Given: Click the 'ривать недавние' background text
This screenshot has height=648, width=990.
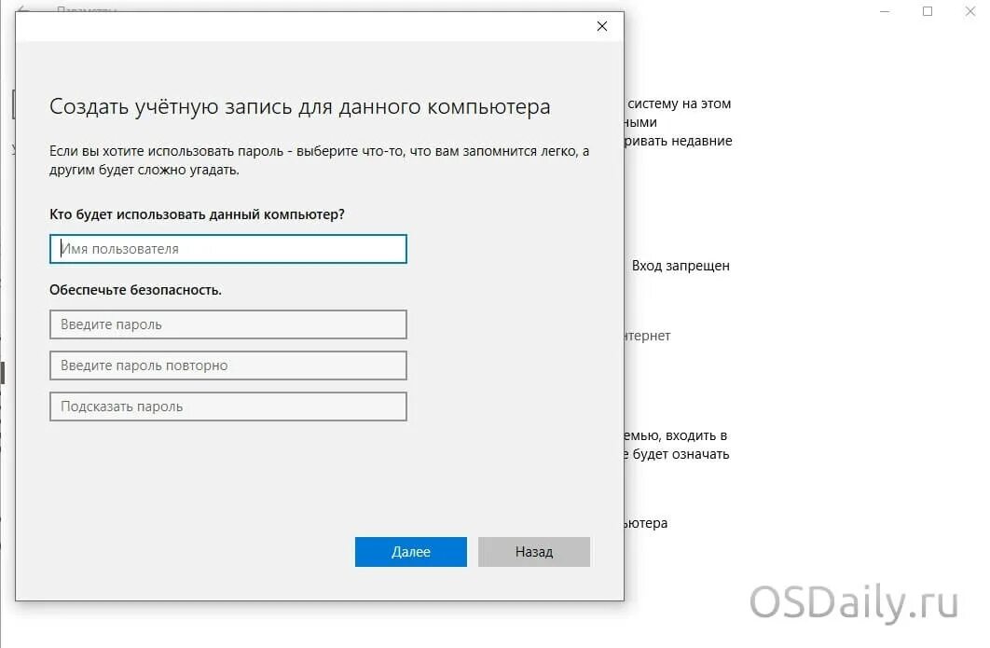Looking at the screenshot, I should tap(678, 141).
